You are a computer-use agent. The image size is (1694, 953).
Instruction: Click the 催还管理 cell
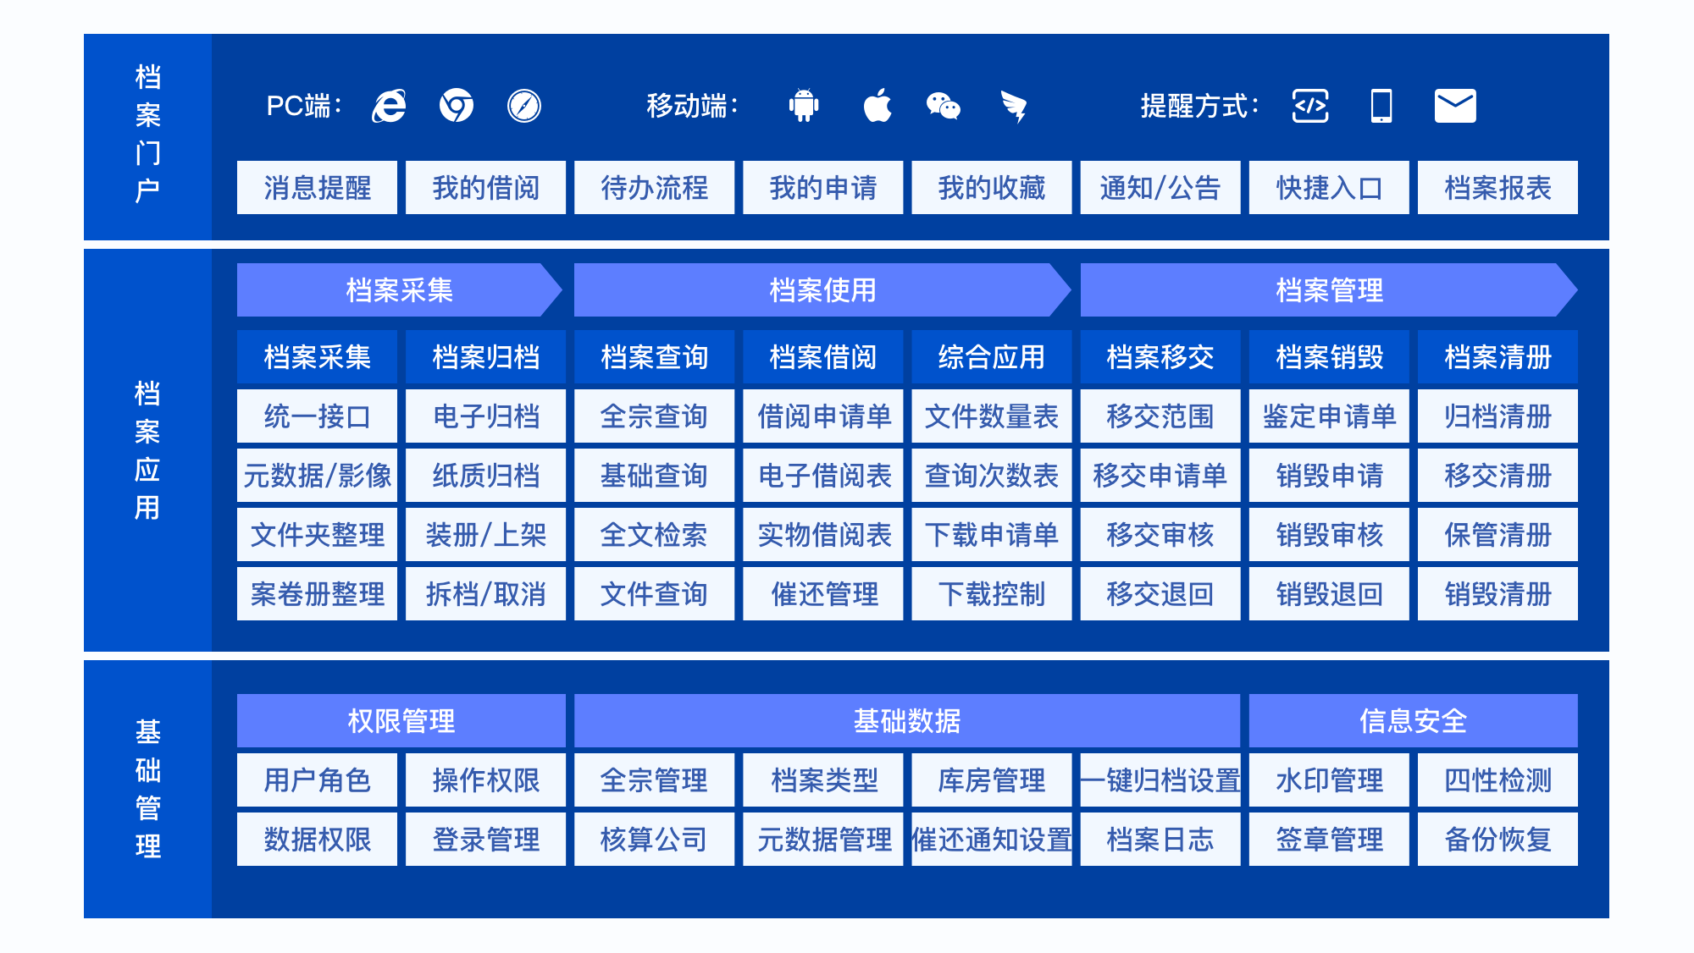pyautogui.click(x=822, y=593)
